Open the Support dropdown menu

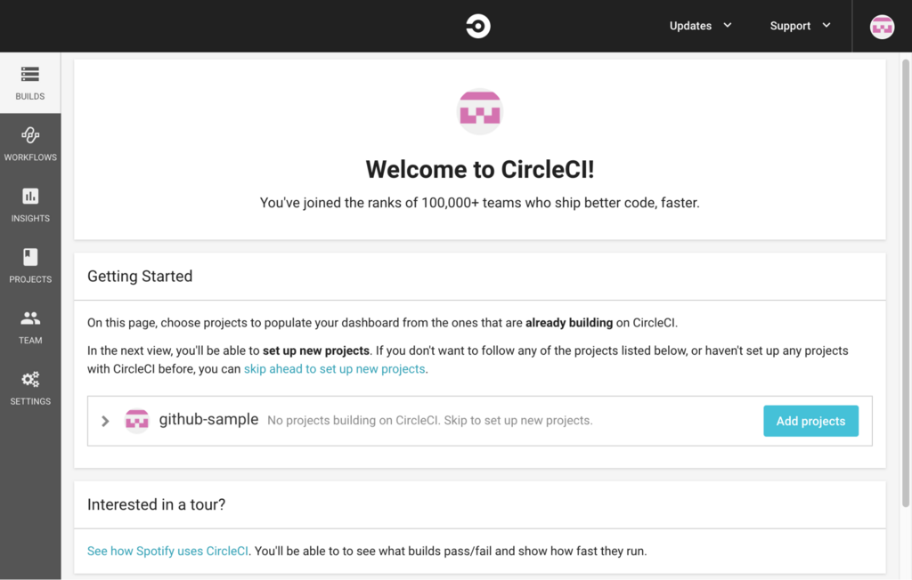801,26
